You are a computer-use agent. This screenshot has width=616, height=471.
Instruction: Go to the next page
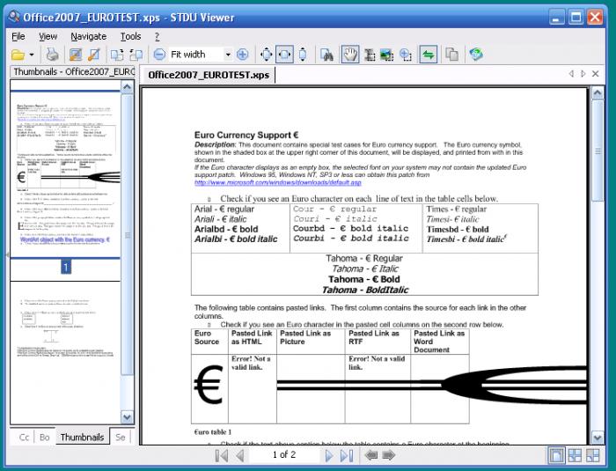(x=329, y=455)
